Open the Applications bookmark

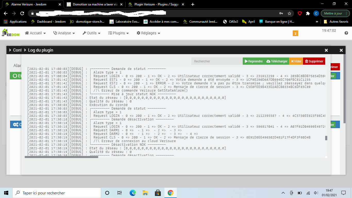pyautogui.click(x=15, y=22)
